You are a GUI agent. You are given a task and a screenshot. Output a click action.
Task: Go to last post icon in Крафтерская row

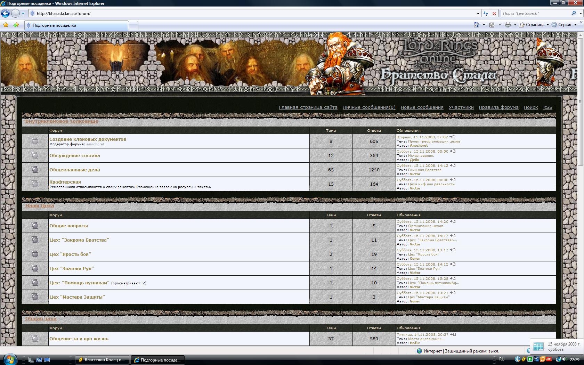click(x=452, y=180)
